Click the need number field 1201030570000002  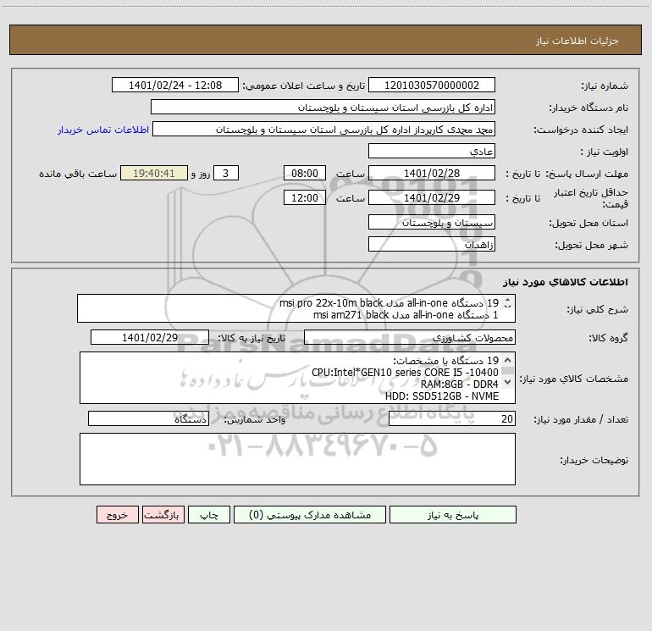point(432,85)
